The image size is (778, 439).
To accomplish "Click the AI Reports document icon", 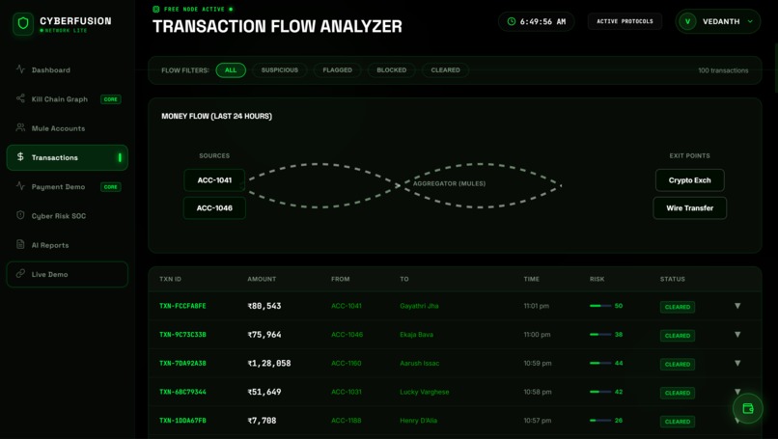I will click(20, 244).
